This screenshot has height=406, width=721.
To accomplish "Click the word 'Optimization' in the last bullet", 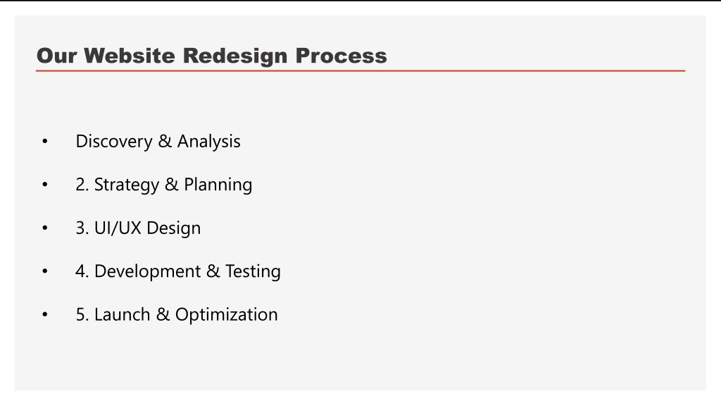I will [227, 315].
